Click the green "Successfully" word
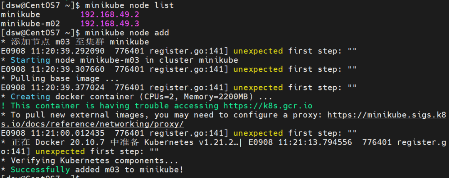Image resolution: width=449 pixels, height=178 pixels. click(x=40, y=170)
